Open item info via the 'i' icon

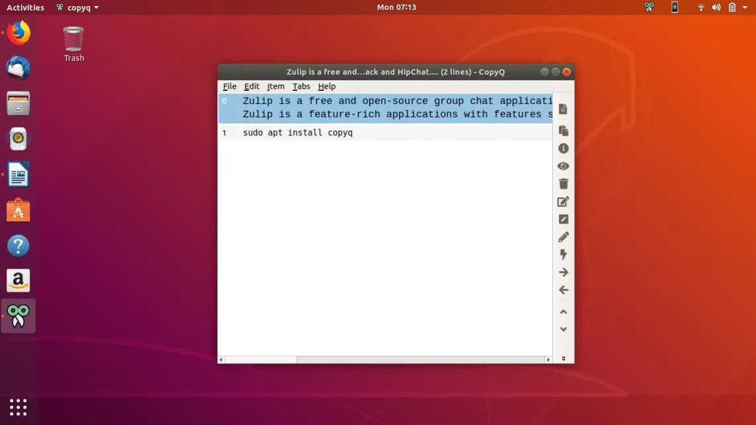pyautogui.click(x=563, y=149)
